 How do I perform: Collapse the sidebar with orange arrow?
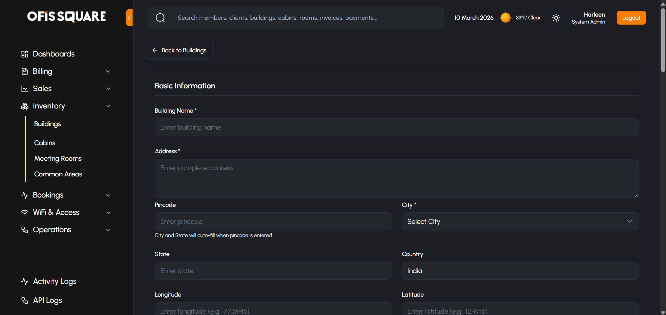pos(129,18)
